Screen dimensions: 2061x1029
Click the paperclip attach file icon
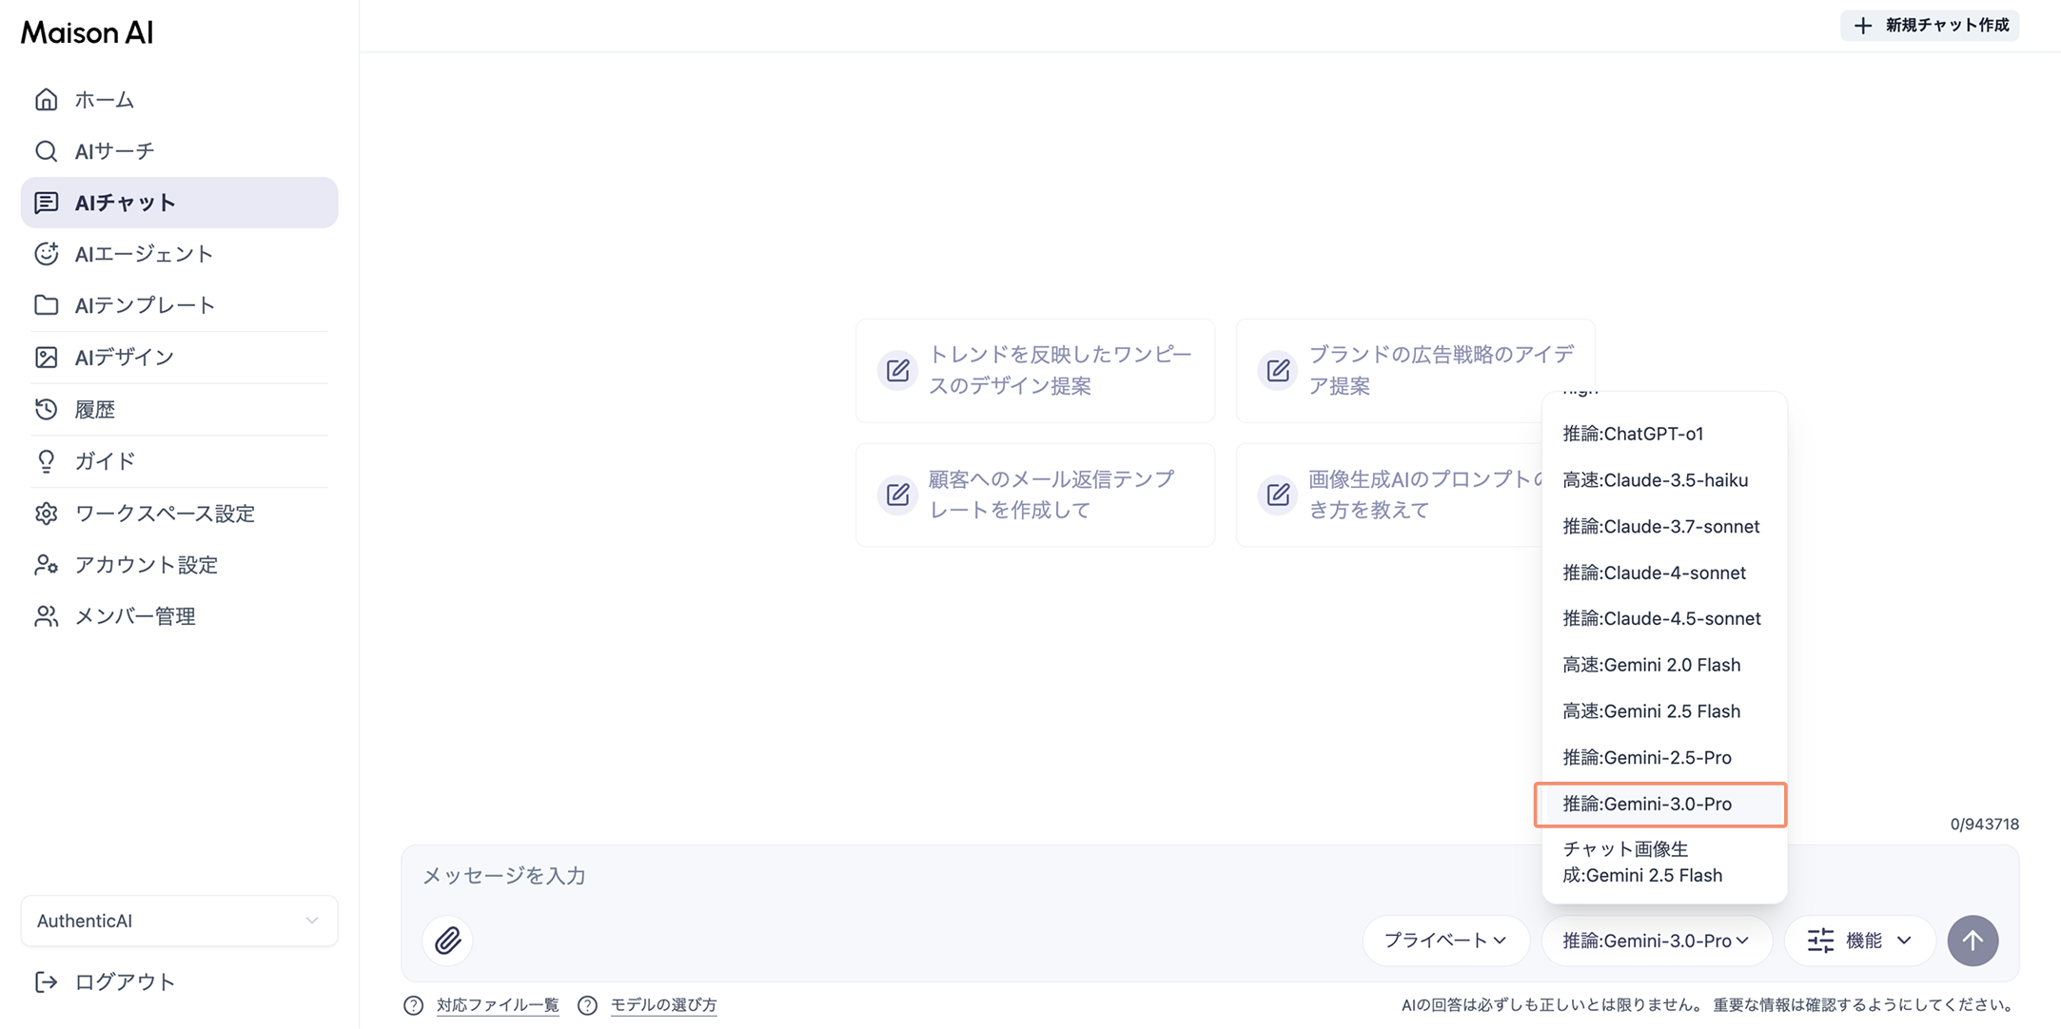(448, 940)
